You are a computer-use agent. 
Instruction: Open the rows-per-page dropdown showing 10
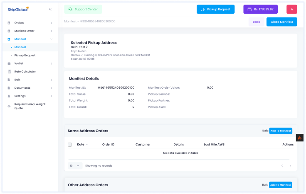pyautogui.click(x=75, y=165)
